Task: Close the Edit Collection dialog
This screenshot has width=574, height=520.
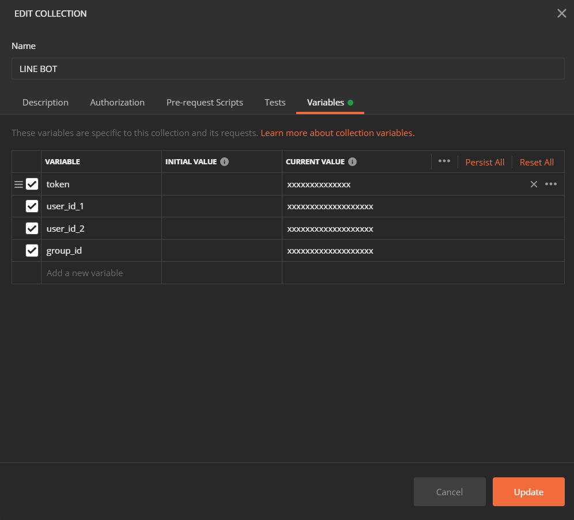Action: (x=561, y=14)
